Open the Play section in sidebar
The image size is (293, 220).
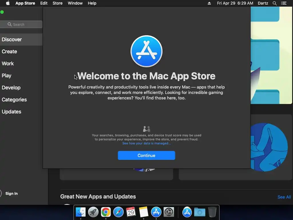[7, 76]
